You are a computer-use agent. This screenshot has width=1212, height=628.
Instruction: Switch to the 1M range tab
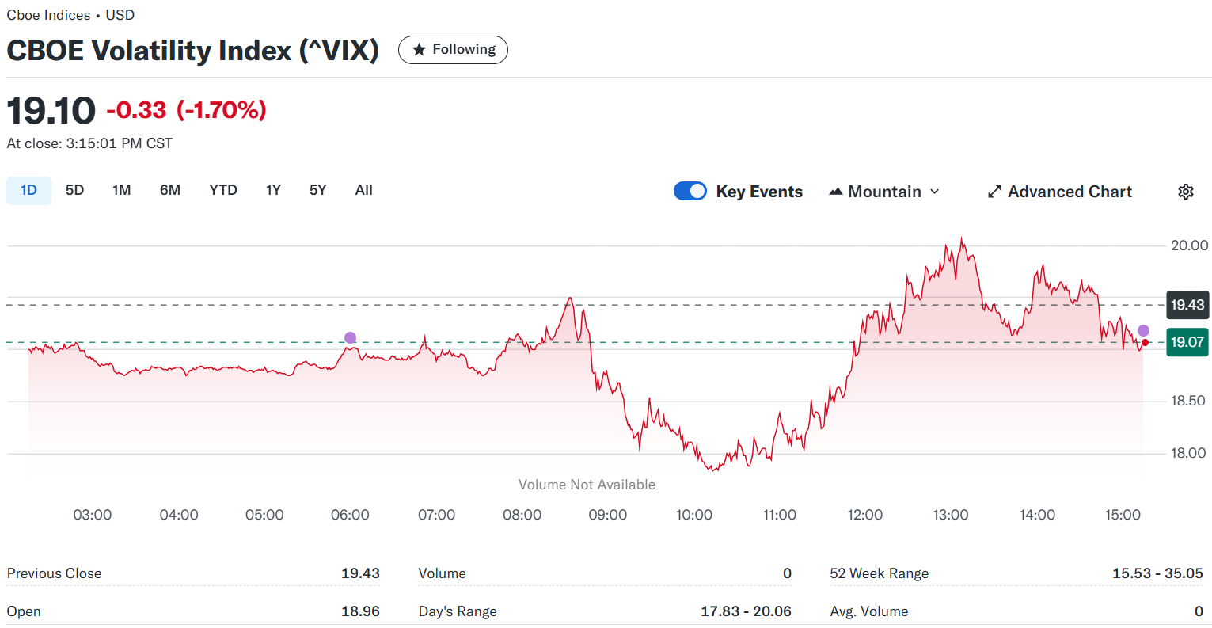121,191
